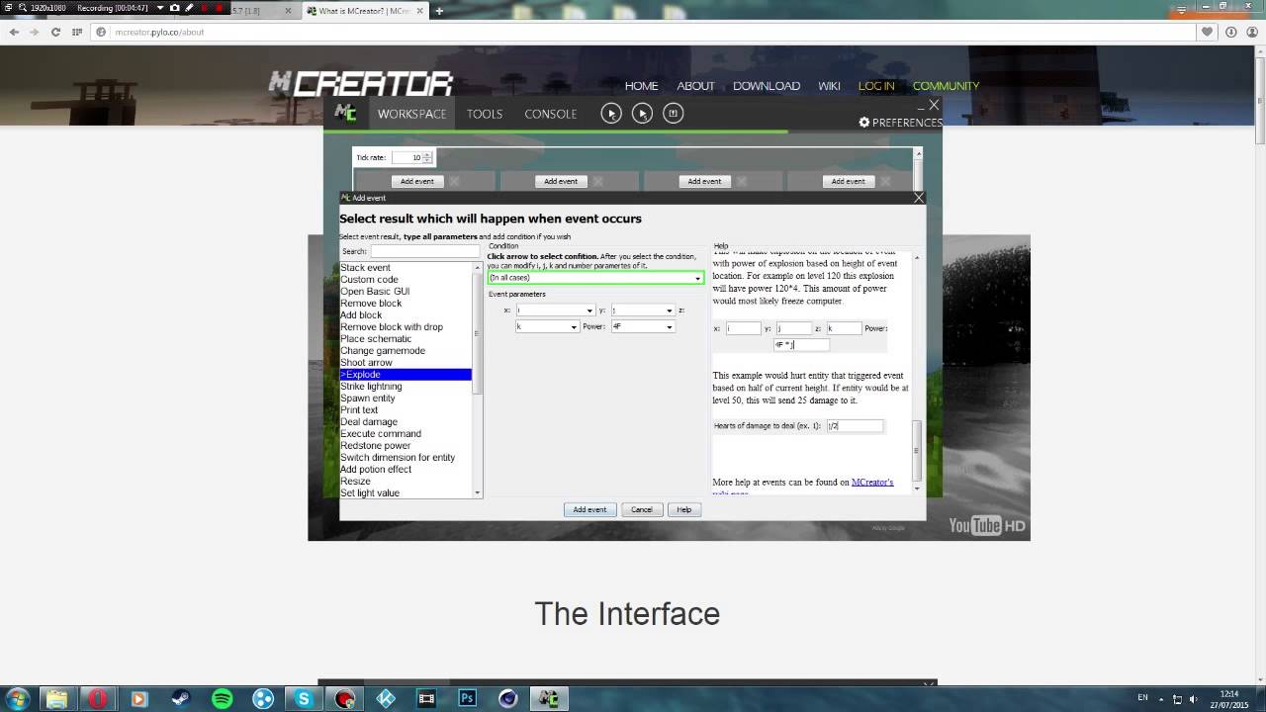
Task: Open the DOWNLOAD menu item
Action: pos(767,86)
